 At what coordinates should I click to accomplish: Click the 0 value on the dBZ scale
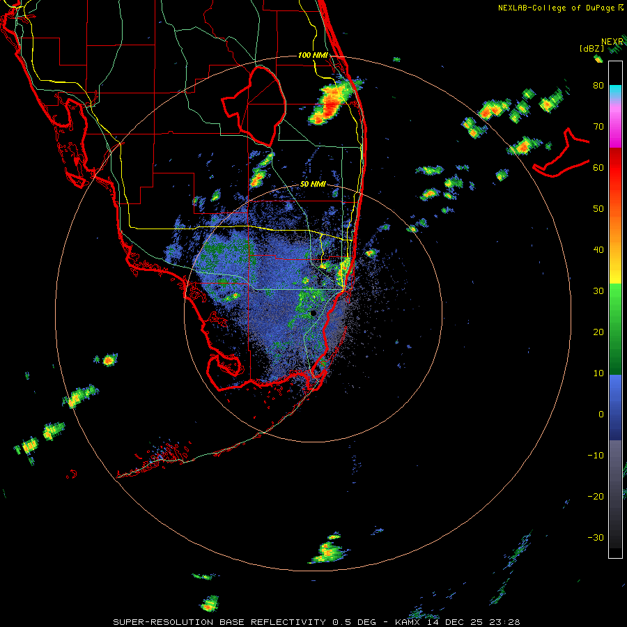coord(601,415)
